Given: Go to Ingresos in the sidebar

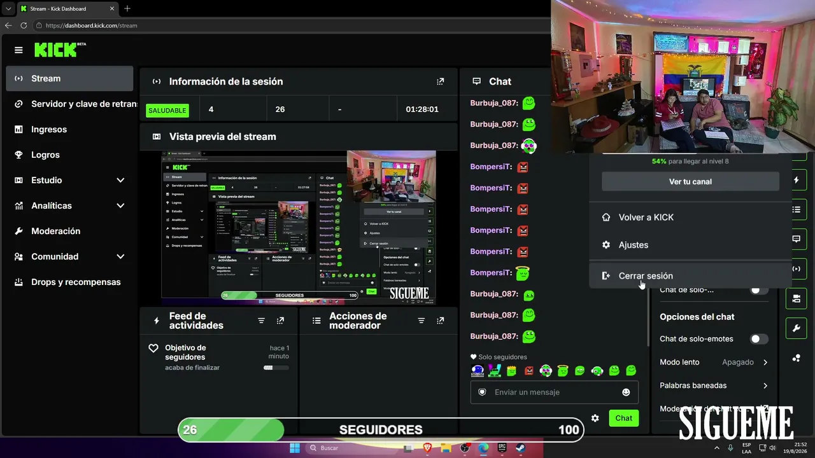Looking at the screenshot, I should pos(69,129).
